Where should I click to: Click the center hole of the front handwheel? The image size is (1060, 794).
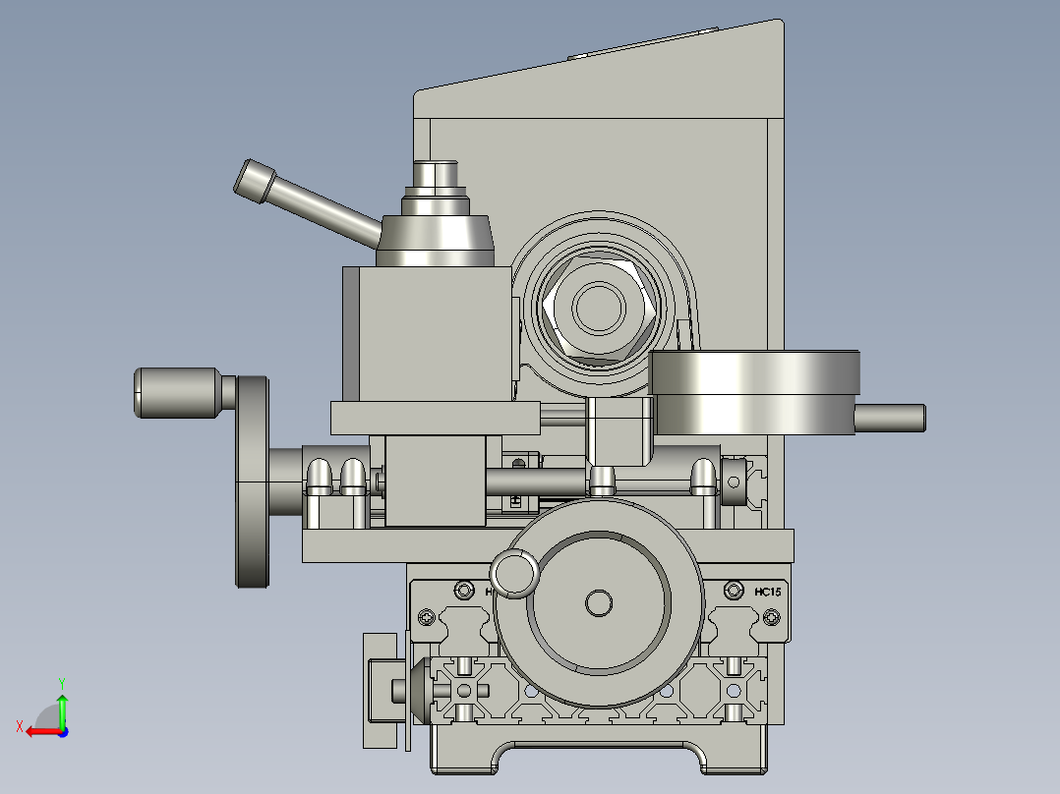coord(598,603)
